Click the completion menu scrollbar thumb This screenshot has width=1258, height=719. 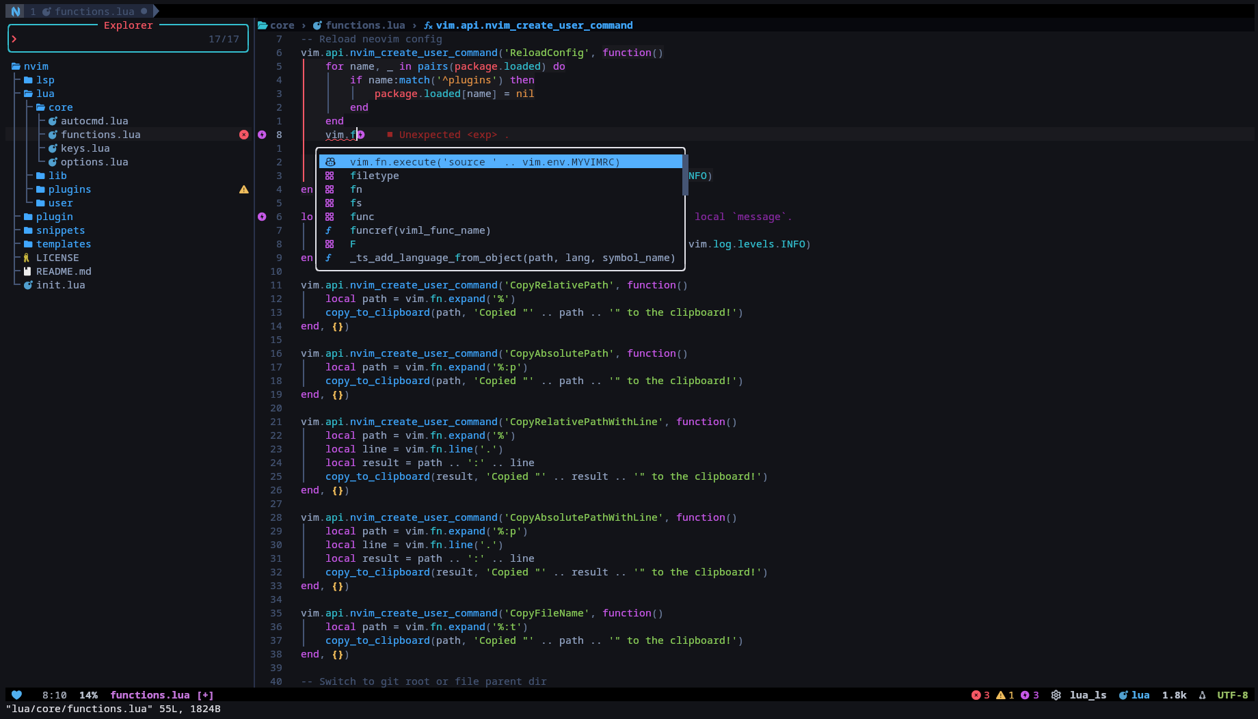tap(685, 175)
